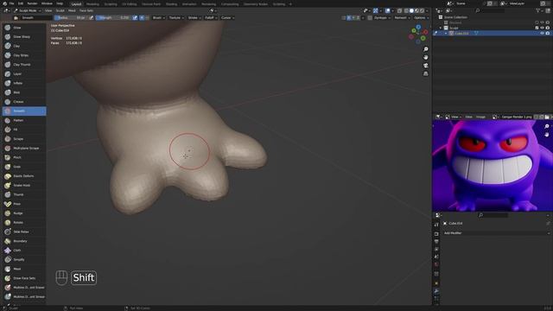
Task: Select the Smooth brush tool
Action: [x=24, y=111]
